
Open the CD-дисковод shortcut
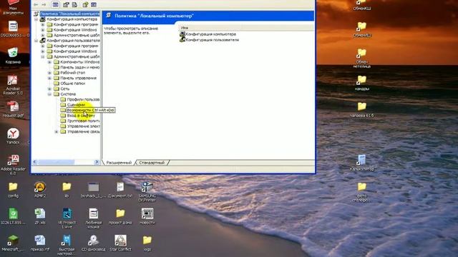94,243
